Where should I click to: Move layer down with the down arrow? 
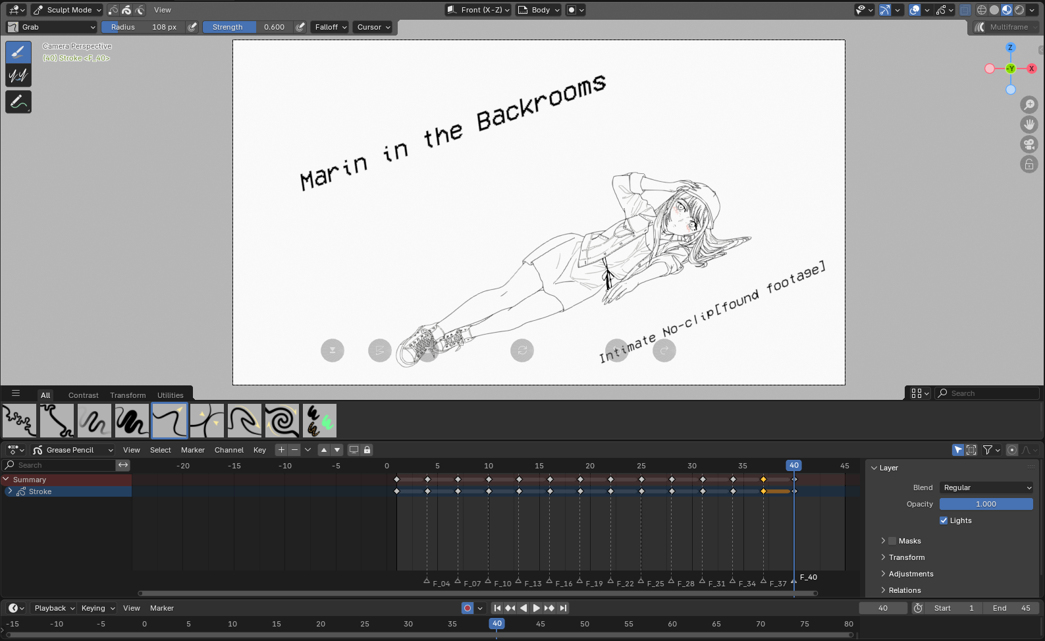pyautogui.click(x=337, y=450)
